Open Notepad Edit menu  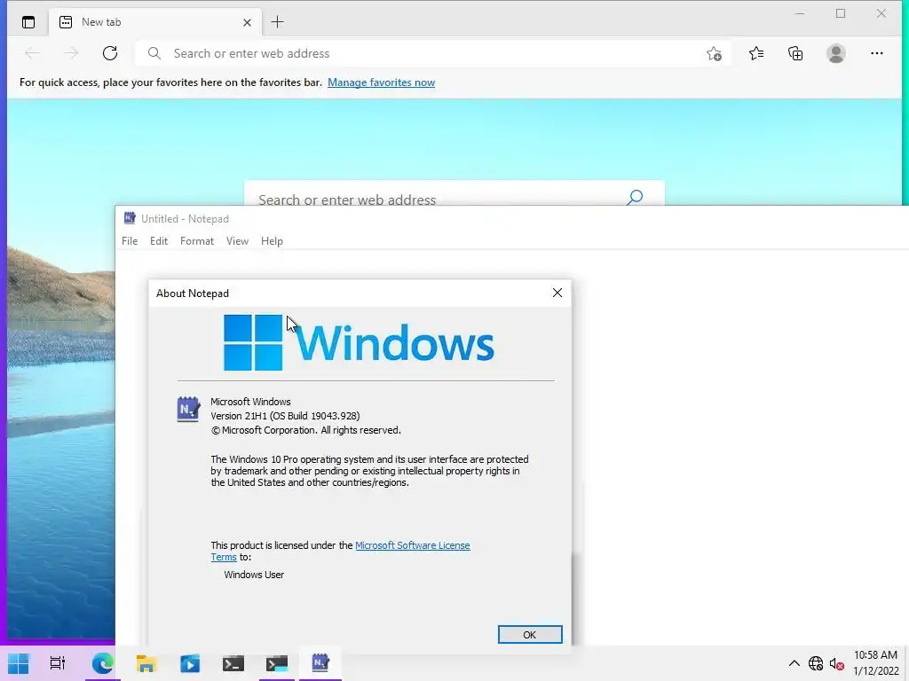click(x=159, y=241)
